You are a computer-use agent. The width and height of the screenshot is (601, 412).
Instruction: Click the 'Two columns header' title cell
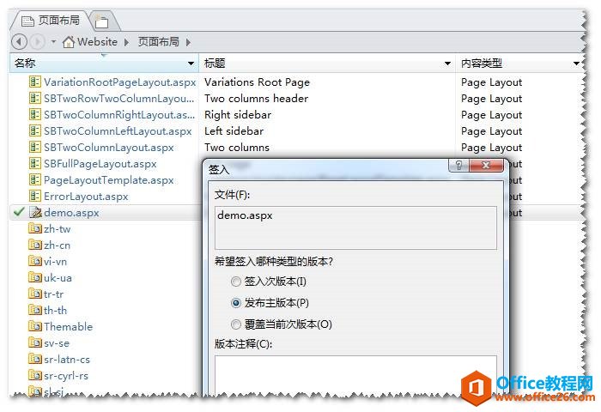pyautogui.click(x=256, y=99)
